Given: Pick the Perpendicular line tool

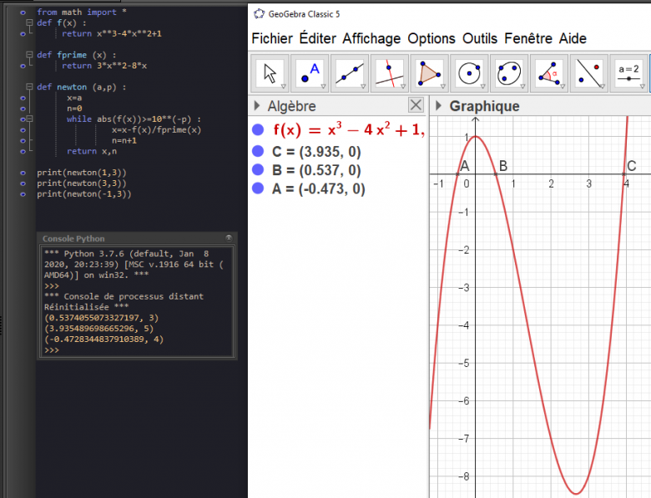Looking at the screenshot, I should point(391,73).
